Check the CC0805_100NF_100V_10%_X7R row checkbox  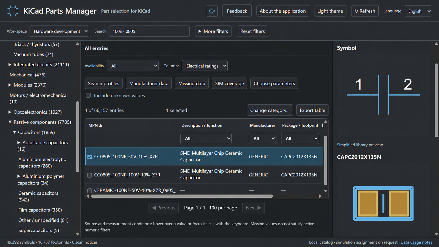[90, 175]
